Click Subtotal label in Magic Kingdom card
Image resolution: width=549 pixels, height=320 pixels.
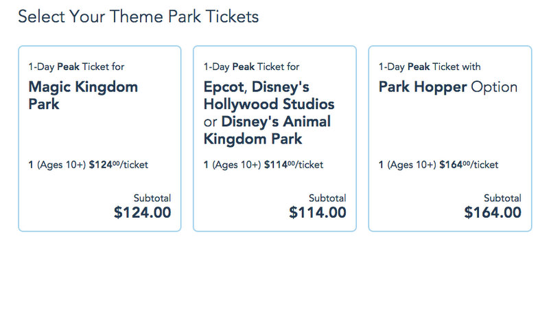(152, 198)
